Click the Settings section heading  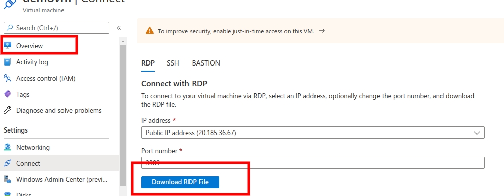pyautogui.click(x=16, y=130)
